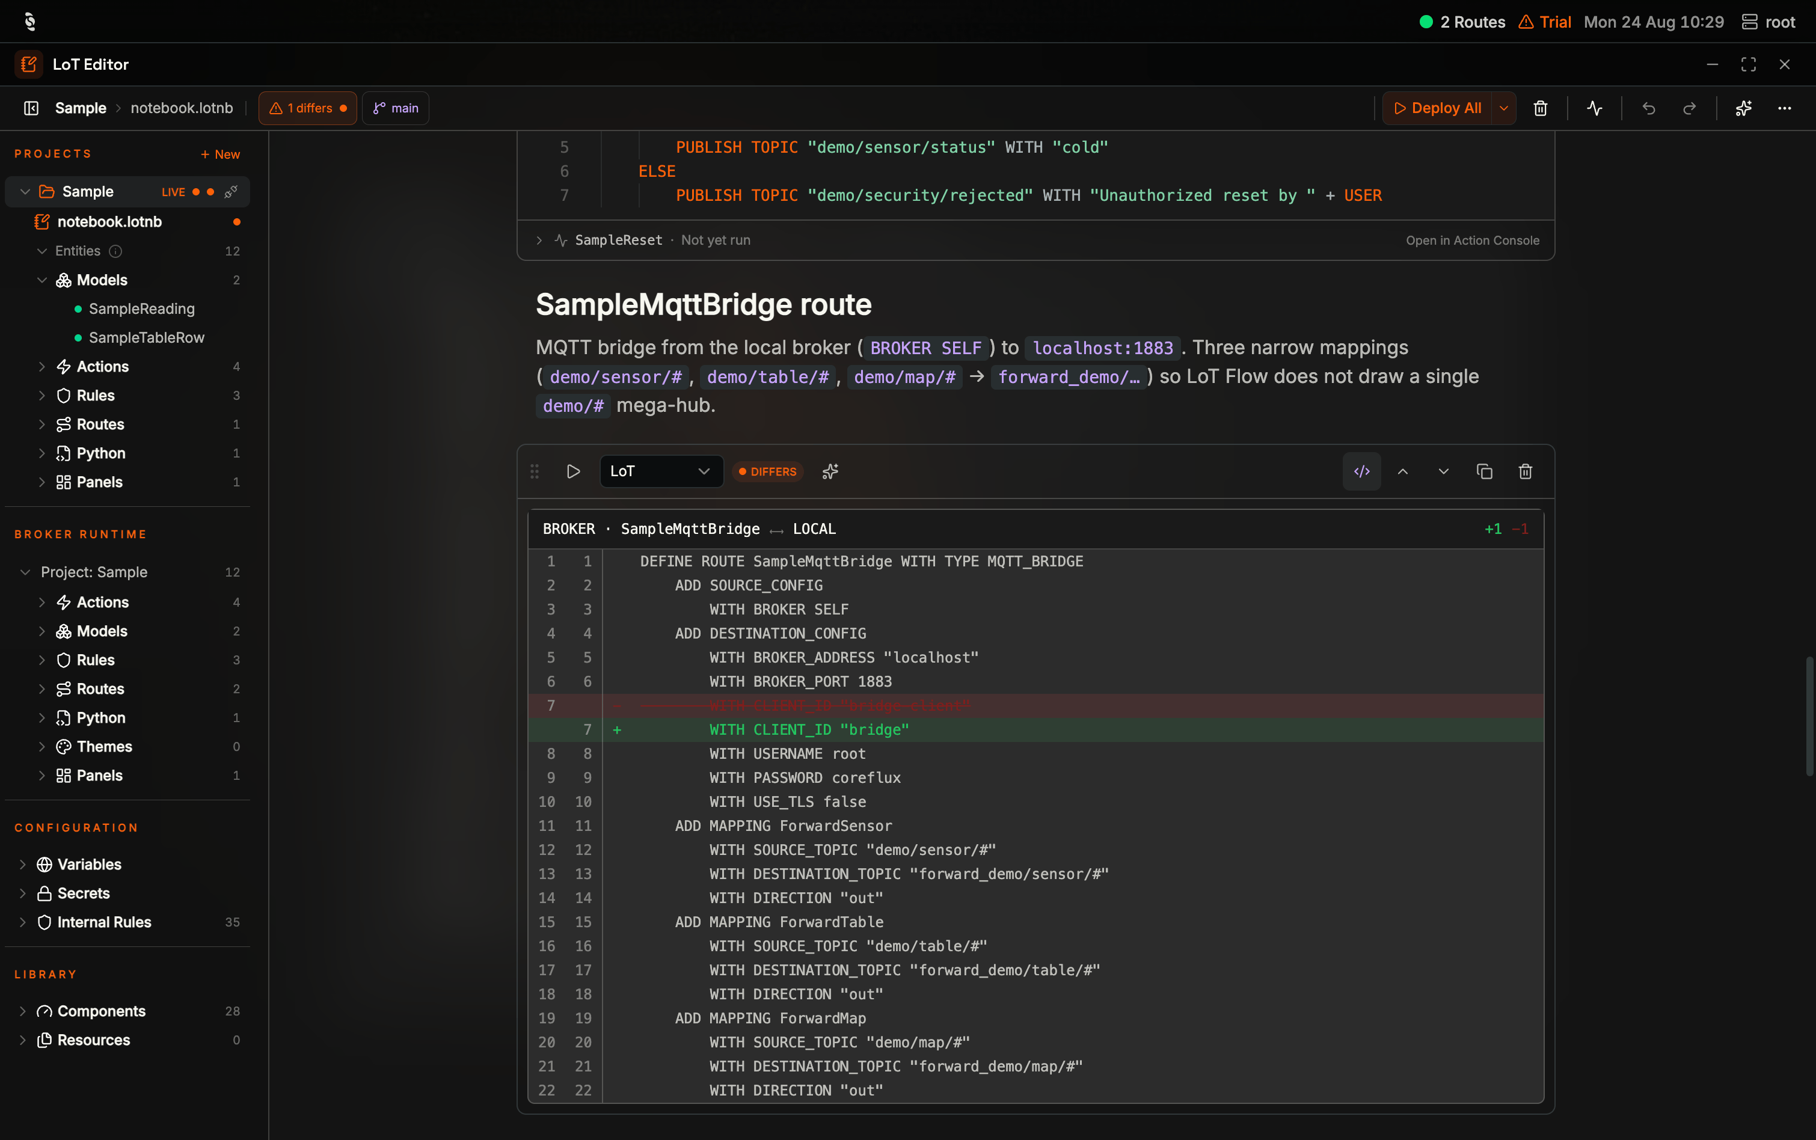Image resolution: width=1816 pixels, height=1140 pixels.
Task: Collapse Project: Sample in Broker Runtime
Action: tap(25, 572)
